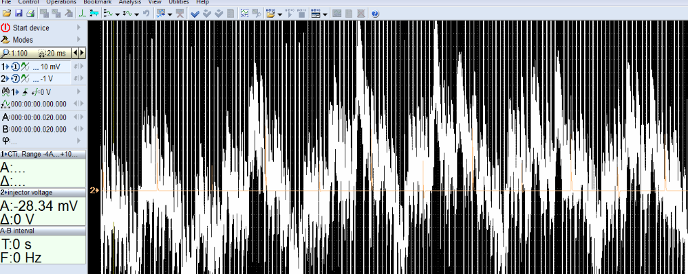
Task: Click right arrow of time-base stepper
Action: 82,53
